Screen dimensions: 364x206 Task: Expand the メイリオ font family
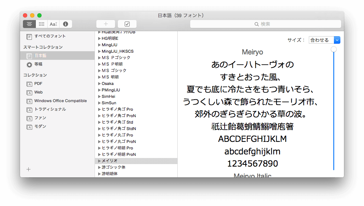(x=99, y=161)
